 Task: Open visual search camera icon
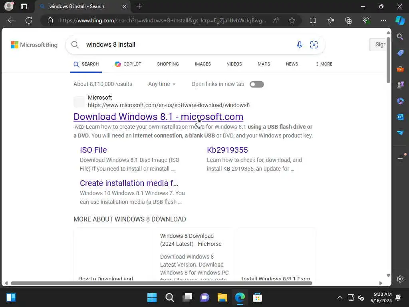314,45
